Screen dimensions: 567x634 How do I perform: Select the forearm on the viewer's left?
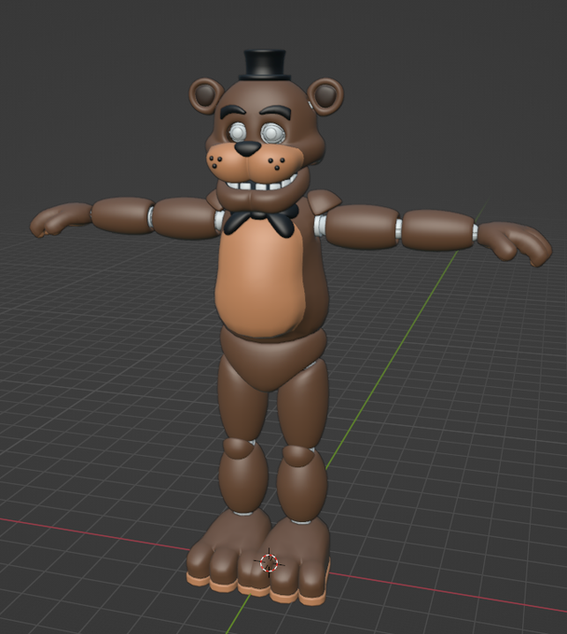121,215
